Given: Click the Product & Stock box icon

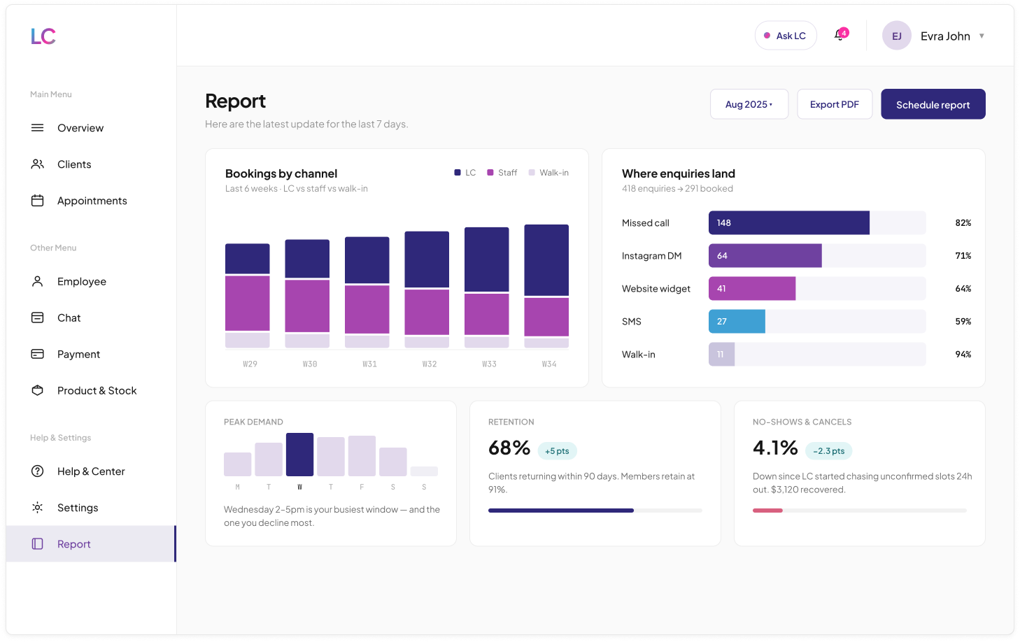Looking at the screenshot, I should coord(38,390).
